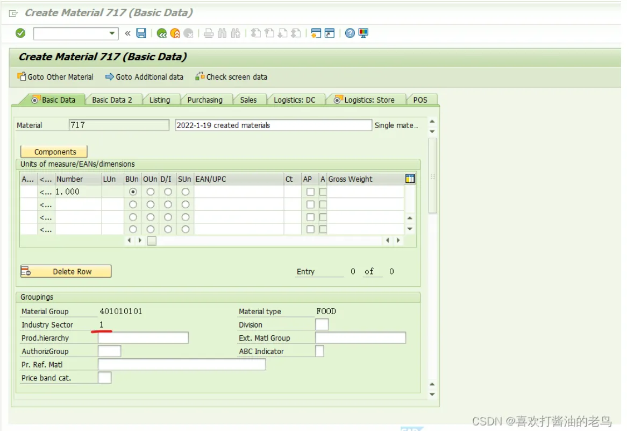Click the green Back icon

tap(161, 33)
